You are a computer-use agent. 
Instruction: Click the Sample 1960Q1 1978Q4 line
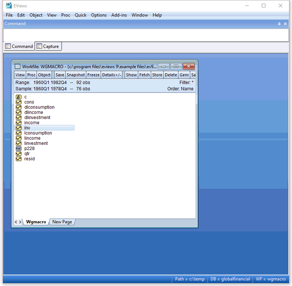[53, 89]
